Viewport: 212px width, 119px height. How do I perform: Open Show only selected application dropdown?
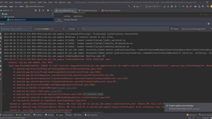[196, 29]
